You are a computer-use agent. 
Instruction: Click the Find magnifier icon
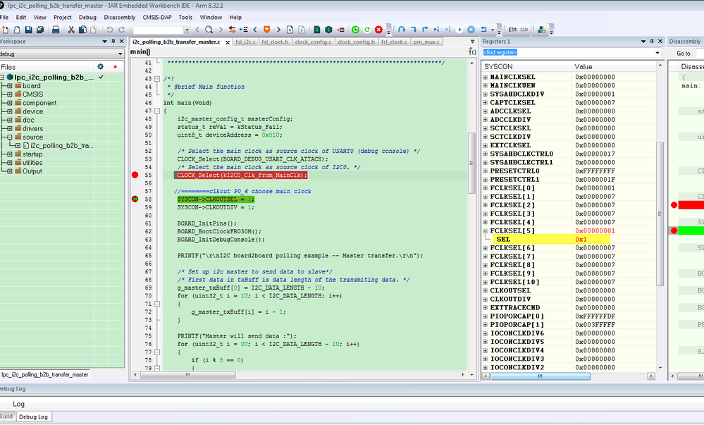point(209,30)
